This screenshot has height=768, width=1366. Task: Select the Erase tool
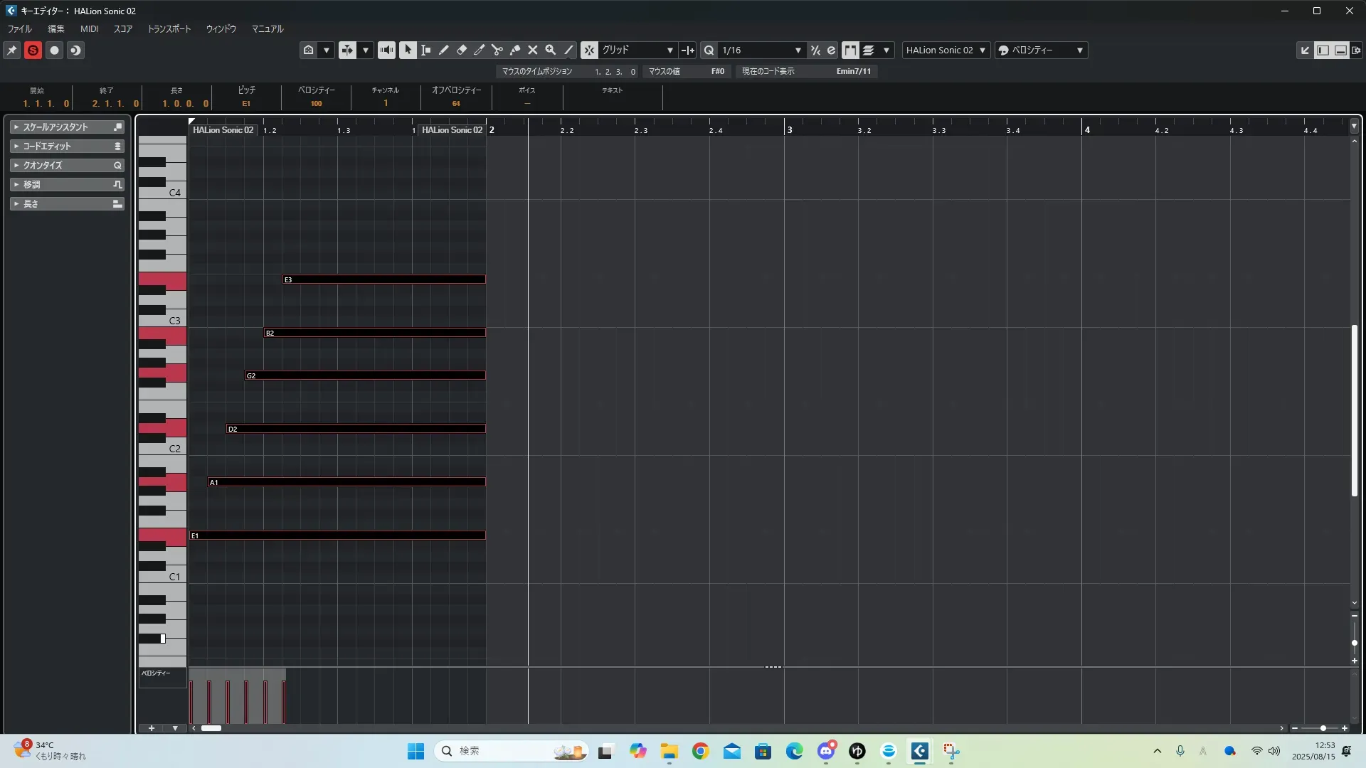tap(462, 50)
